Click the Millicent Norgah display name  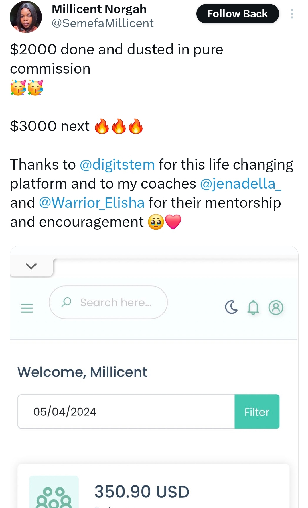click(99, 9)
